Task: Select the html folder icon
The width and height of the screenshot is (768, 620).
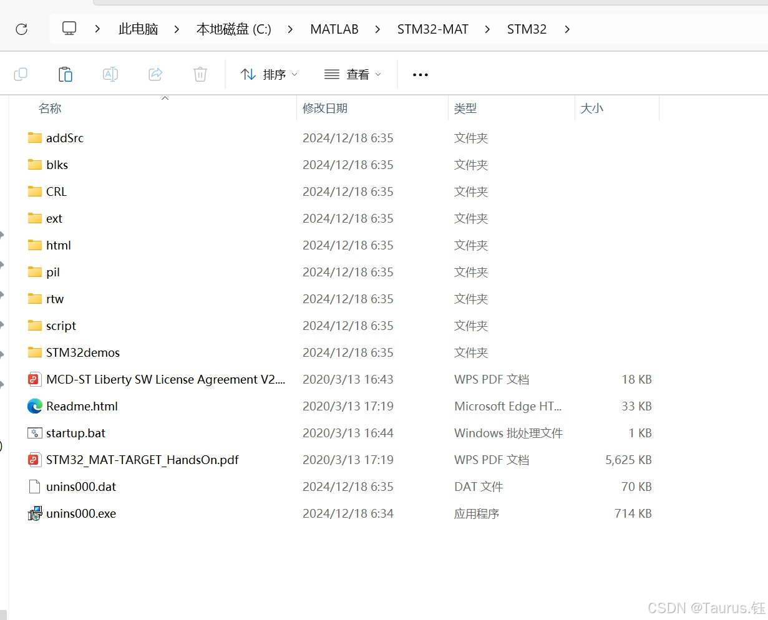Action: [x=35, y=245]
